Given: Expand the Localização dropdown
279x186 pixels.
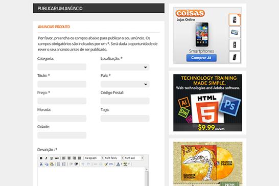Looking at the screenshot, I should click(125, 67).
